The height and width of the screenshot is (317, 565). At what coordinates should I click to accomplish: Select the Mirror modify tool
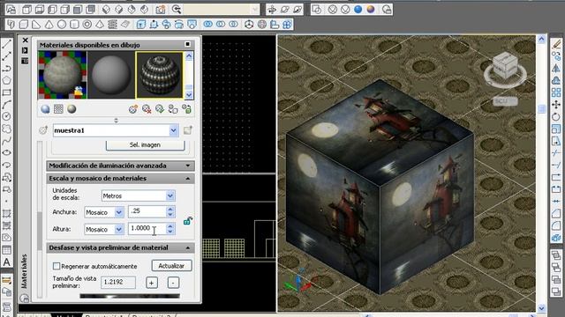point(556,69)
